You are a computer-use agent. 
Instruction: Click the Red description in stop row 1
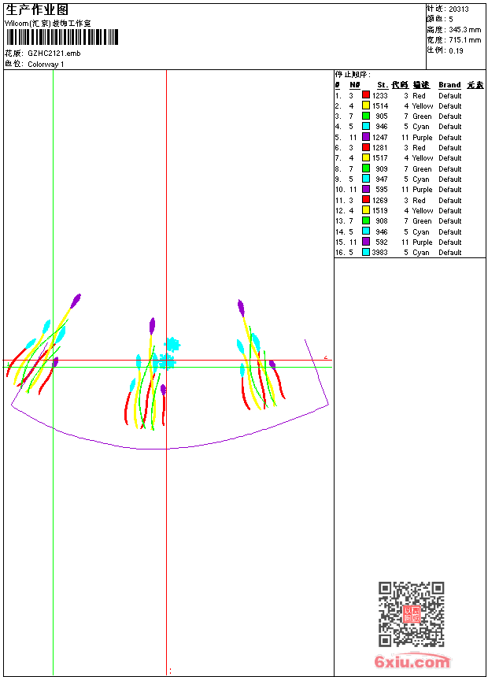tap(419, 96)
